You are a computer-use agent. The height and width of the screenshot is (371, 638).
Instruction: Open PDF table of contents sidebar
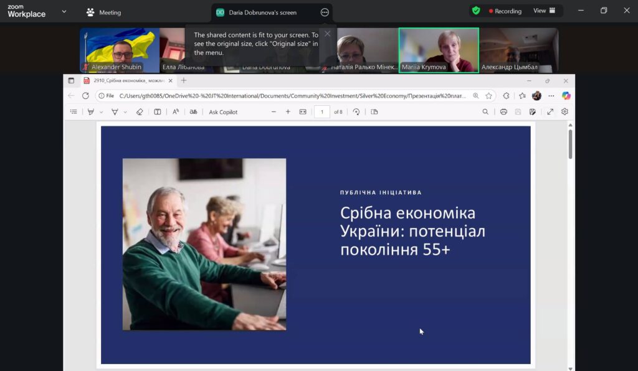(74, 112)
